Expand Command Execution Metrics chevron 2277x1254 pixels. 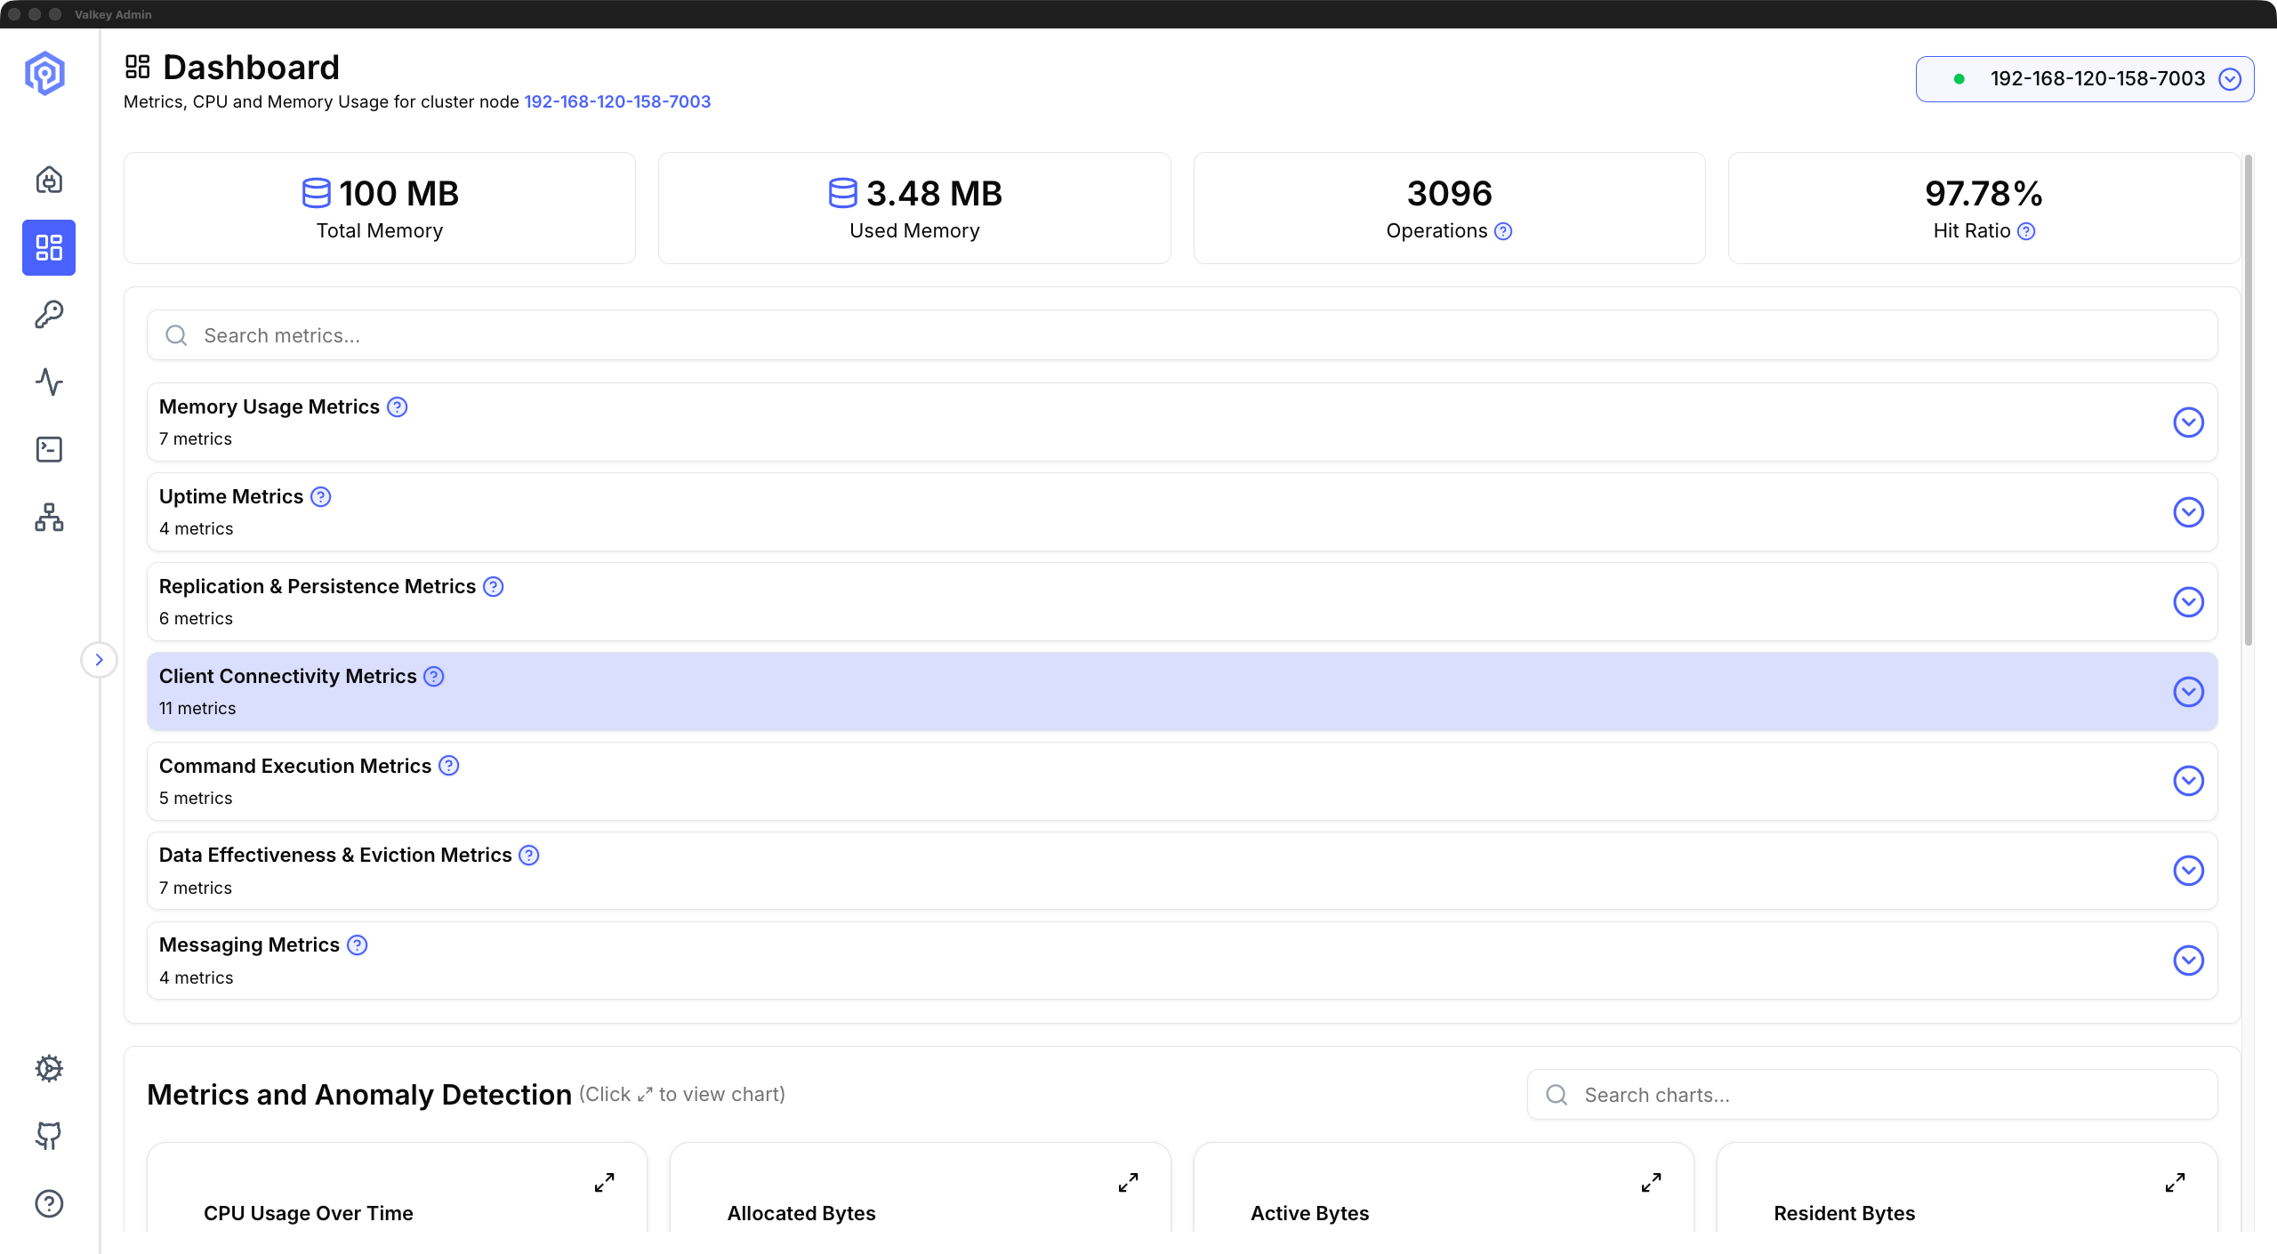2188,781
